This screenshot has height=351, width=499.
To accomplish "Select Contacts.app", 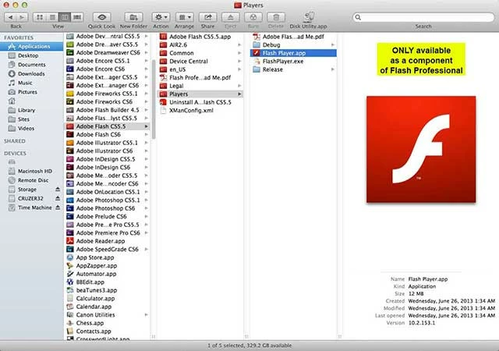I will [94, 331].
